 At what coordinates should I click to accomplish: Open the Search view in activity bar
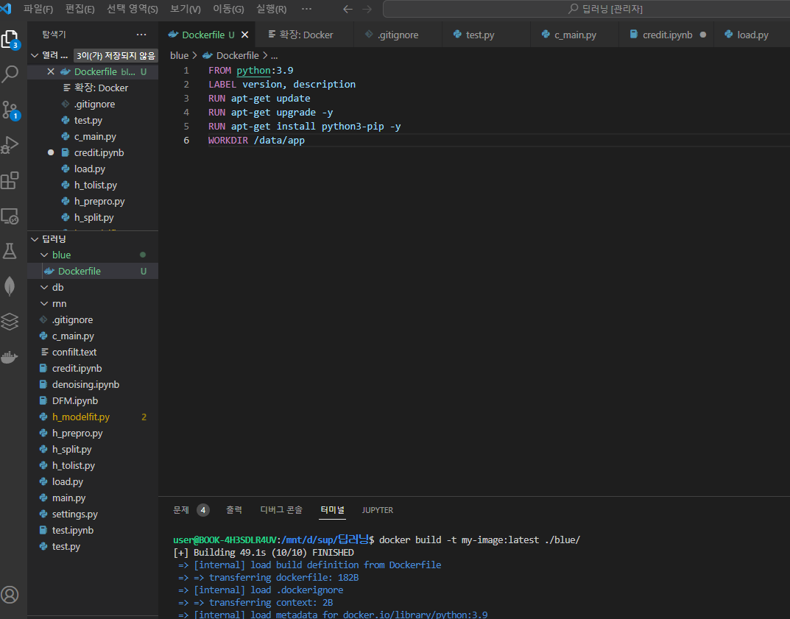click(x=10, y=74)
